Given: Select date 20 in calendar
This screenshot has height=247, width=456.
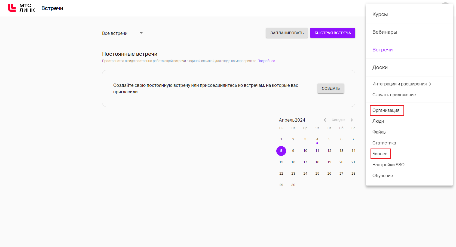Looking at the screenshot, I should click(x=341, y=162).
